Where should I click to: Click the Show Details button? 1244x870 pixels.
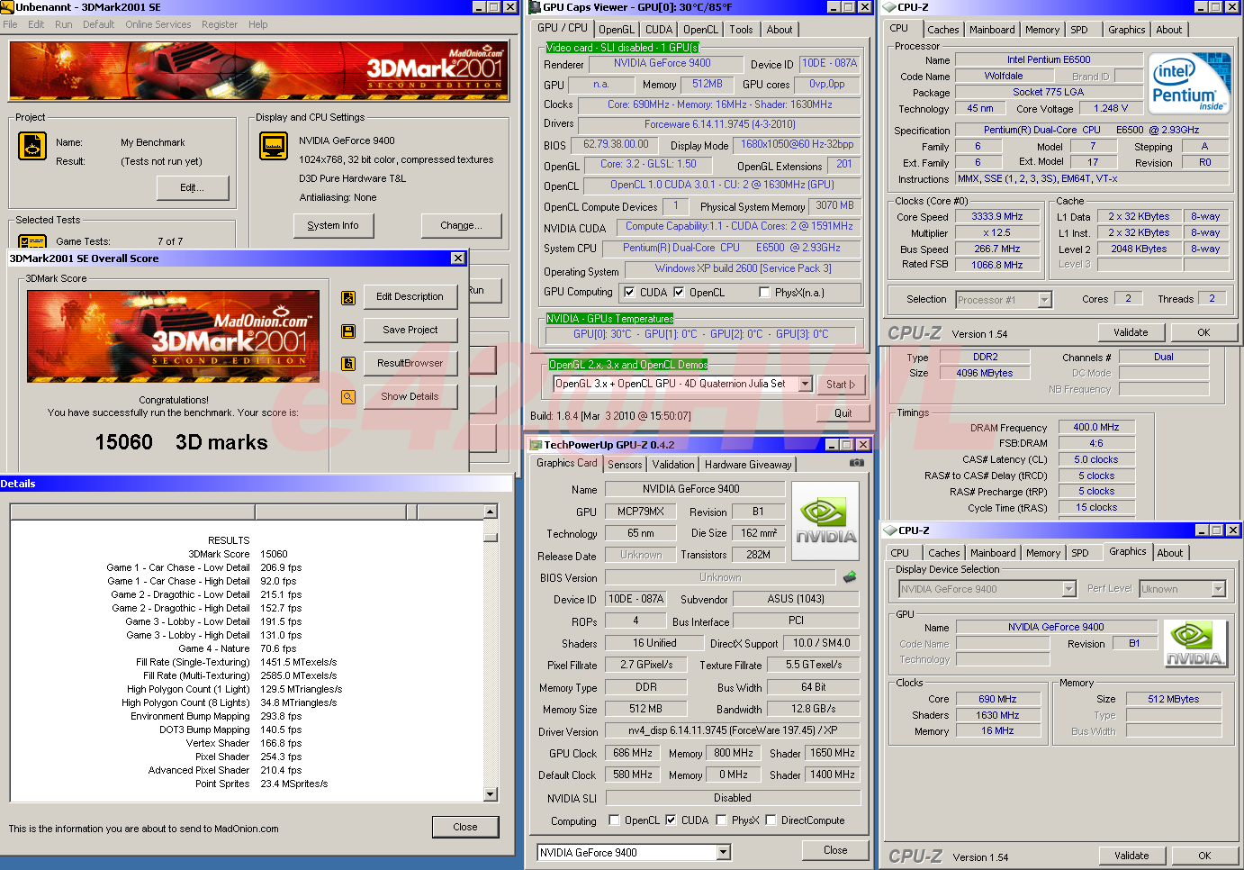(410, 397)
